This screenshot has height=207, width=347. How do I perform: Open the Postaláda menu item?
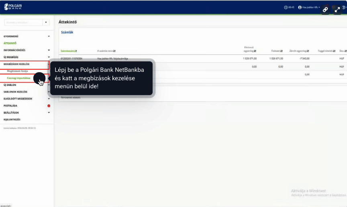tap(10, 106)
